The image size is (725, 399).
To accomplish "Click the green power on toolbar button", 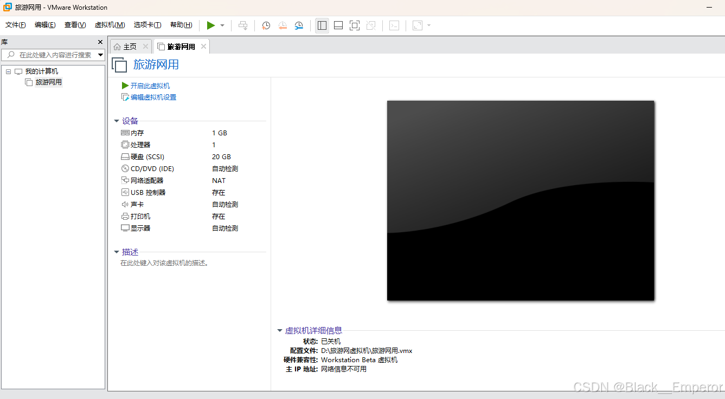I will point(211,25).
